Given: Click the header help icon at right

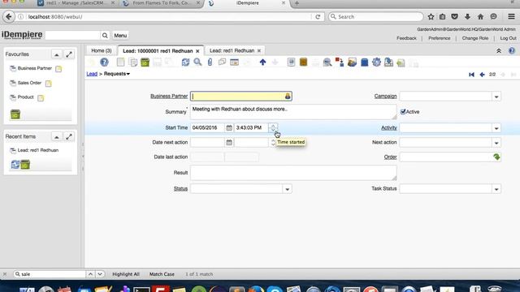Looking at the screenshot, I should pos(512,50).
